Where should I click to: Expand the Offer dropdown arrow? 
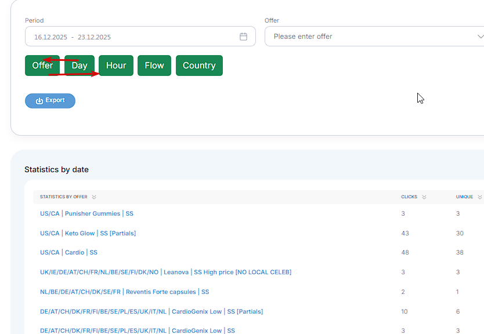pos(481,37)
